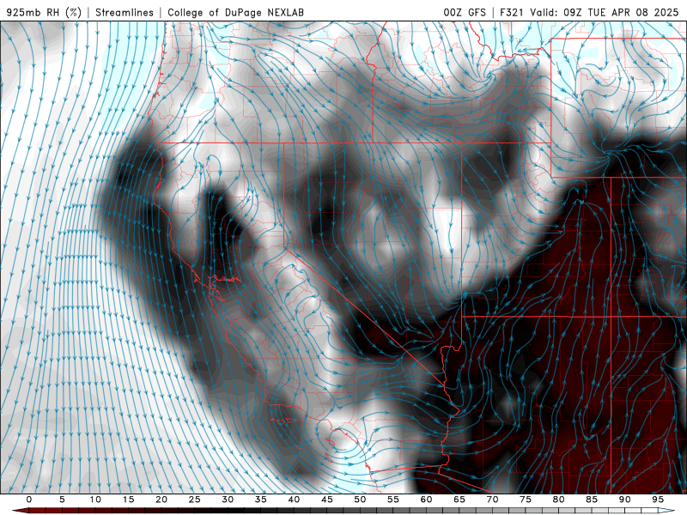Screen dimensions: 687x515
Task: Click the colorbar label '40'
Action: [x=294, y=500]
